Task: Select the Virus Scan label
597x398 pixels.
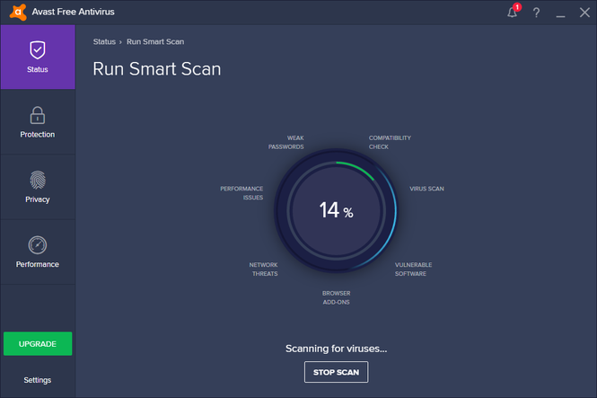Action: click(426, 189)
